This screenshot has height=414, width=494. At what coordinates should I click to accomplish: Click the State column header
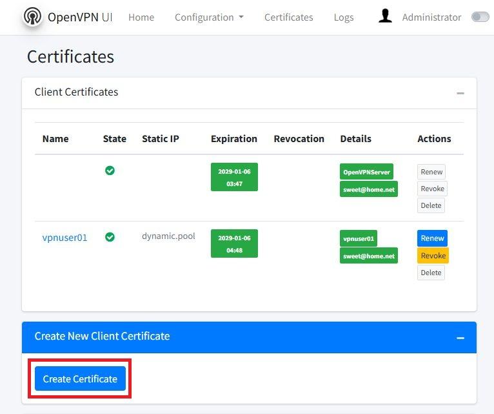(x=115, y=139)
